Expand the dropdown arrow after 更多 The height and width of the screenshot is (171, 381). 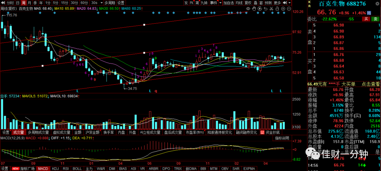[x=289, y=3]
